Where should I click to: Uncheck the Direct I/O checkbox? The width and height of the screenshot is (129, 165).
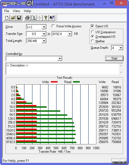[x=92, y=26]
